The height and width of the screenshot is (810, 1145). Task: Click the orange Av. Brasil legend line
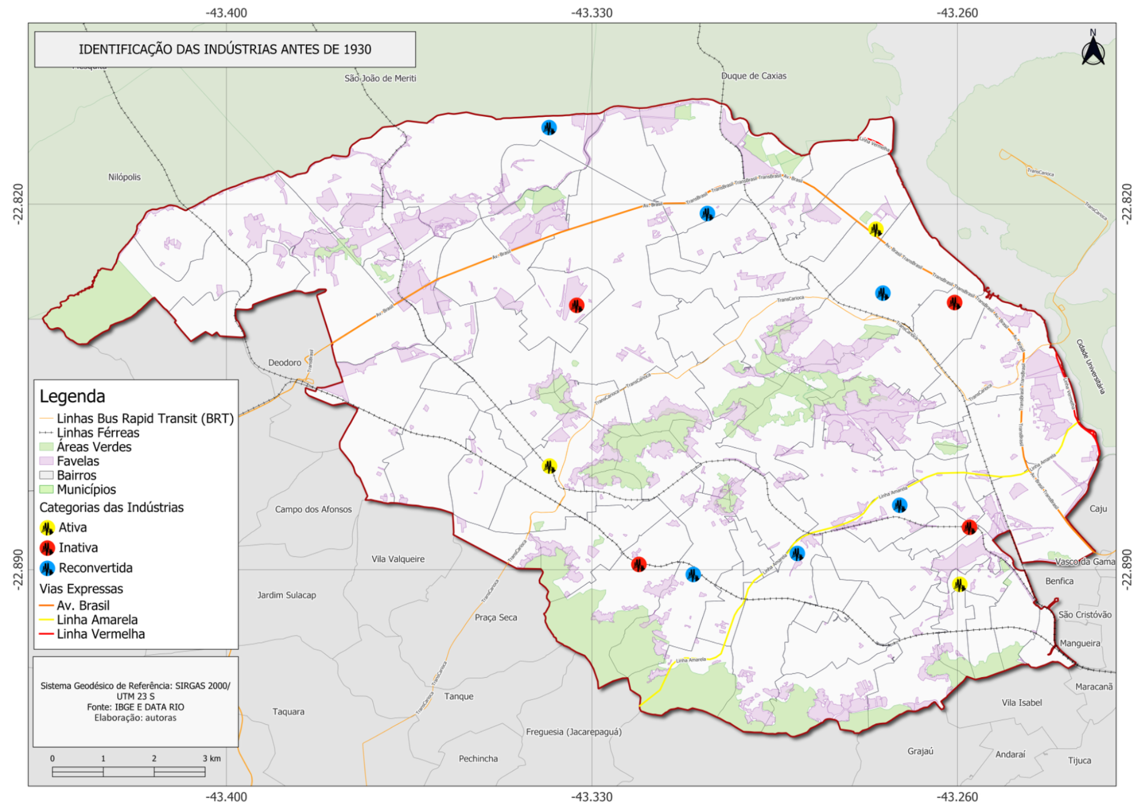(46, 605)
